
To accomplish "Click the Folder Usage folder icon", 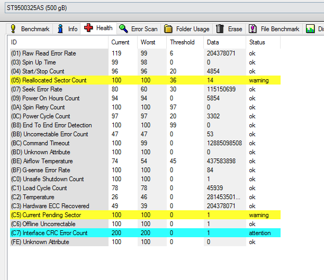I will pyautogui.click(x=168, y=29).
